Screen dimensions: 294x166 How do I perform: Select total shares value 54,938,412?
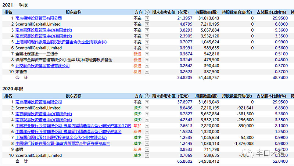209,161
